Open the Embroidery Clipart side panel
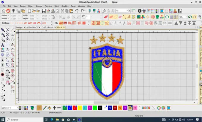This screenshot has width=202, height=122. [201, 93]
